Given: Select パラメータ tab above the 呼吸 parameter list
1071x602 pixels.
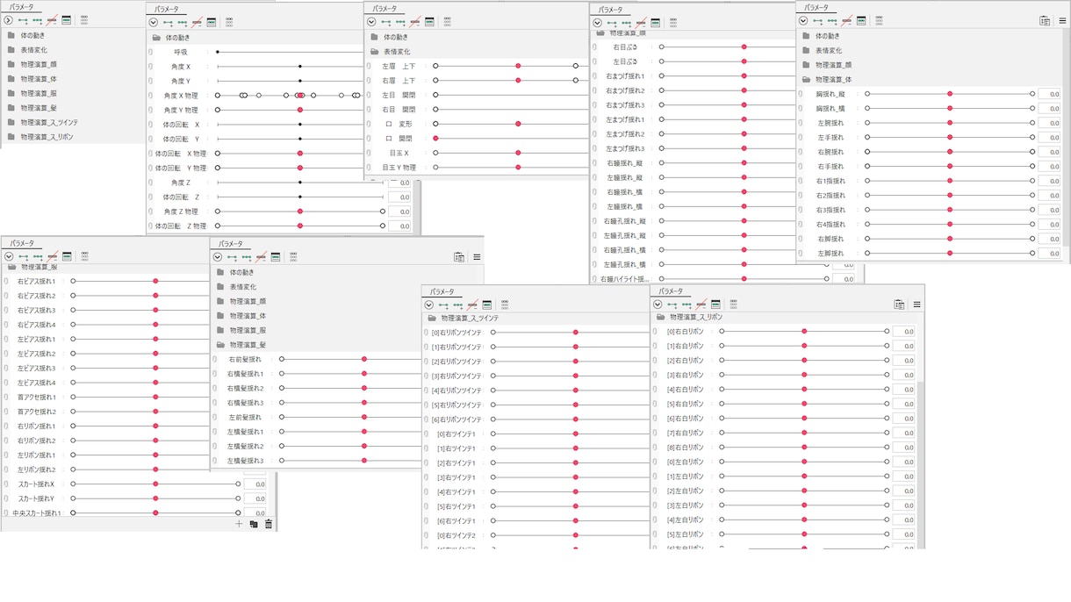Looking at the screenshot, I should click(x=167, y=9).
